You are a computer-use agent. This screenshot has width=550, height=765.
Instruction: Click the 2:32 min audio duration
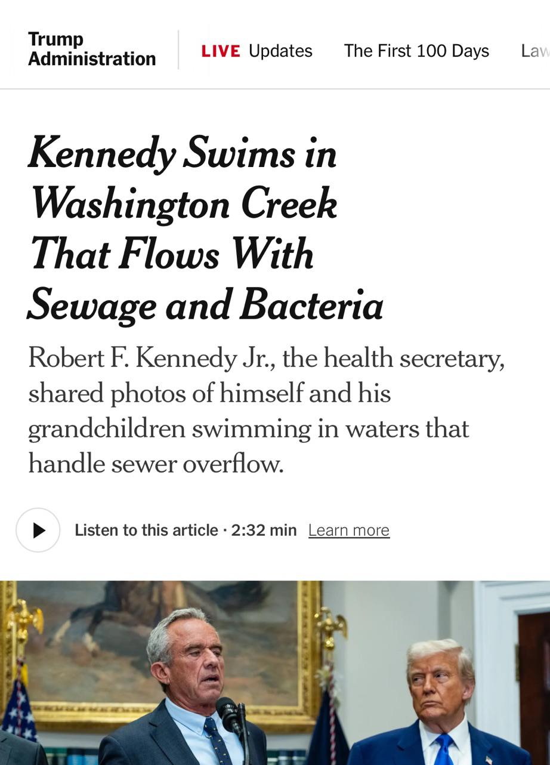coord(264,530)
